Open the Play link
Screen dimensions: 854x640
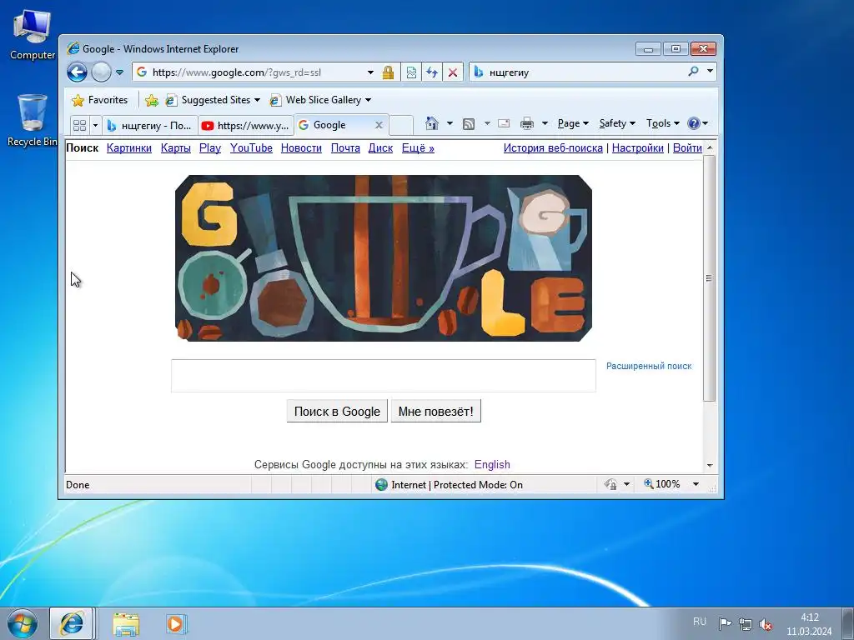click(210, 148)
